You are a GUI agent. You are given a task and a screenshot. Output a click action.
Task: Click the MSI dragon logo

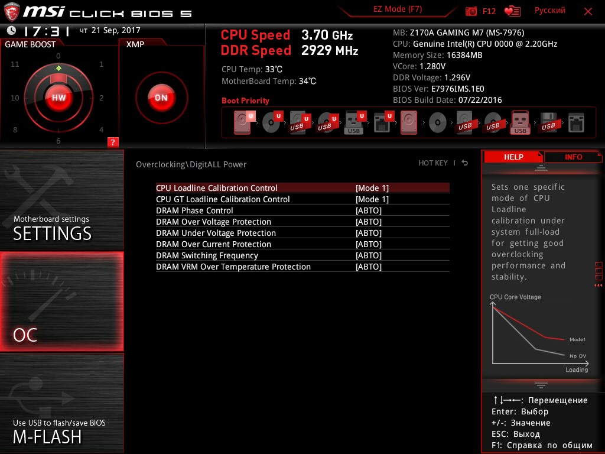[x=12, y=12]
